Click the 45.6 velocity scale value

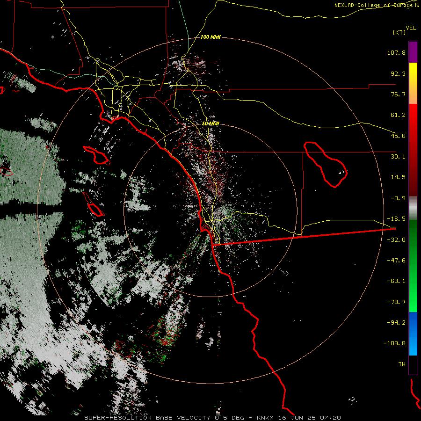click(x=398, y=136)
